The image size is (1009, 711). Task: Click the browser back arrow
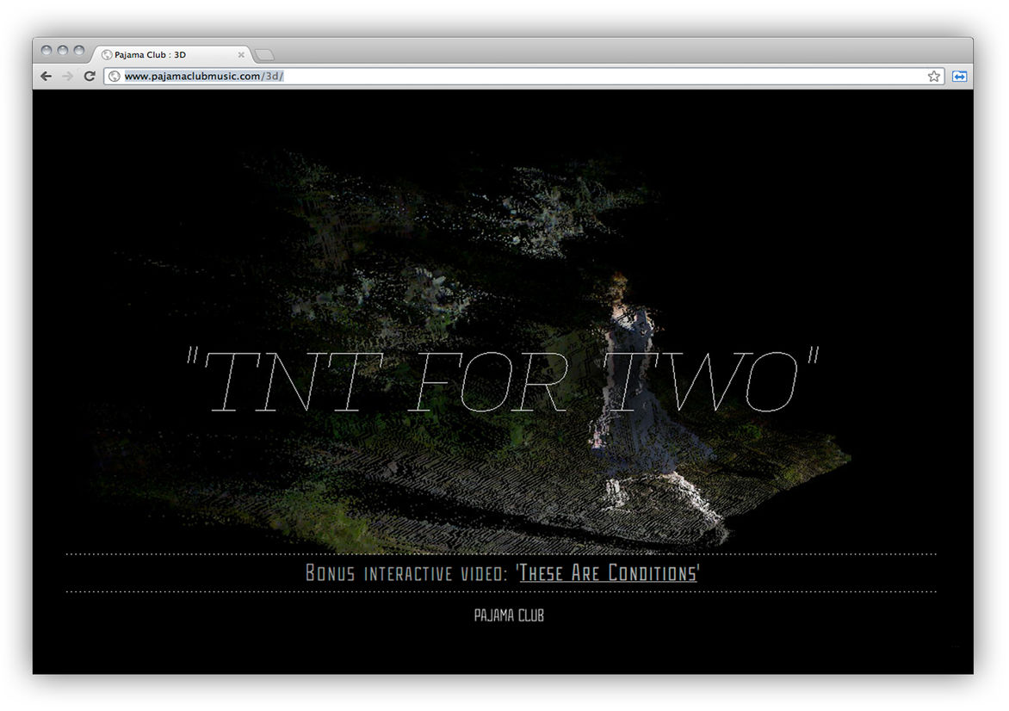(x=46, y=76)
